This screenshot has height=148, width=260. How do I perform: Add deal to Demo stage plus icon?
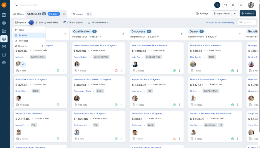(x=240, y=34)
